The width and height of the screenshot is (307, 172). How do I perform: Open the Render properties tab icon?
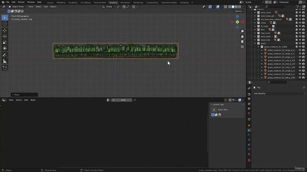[x=249, y=94]
